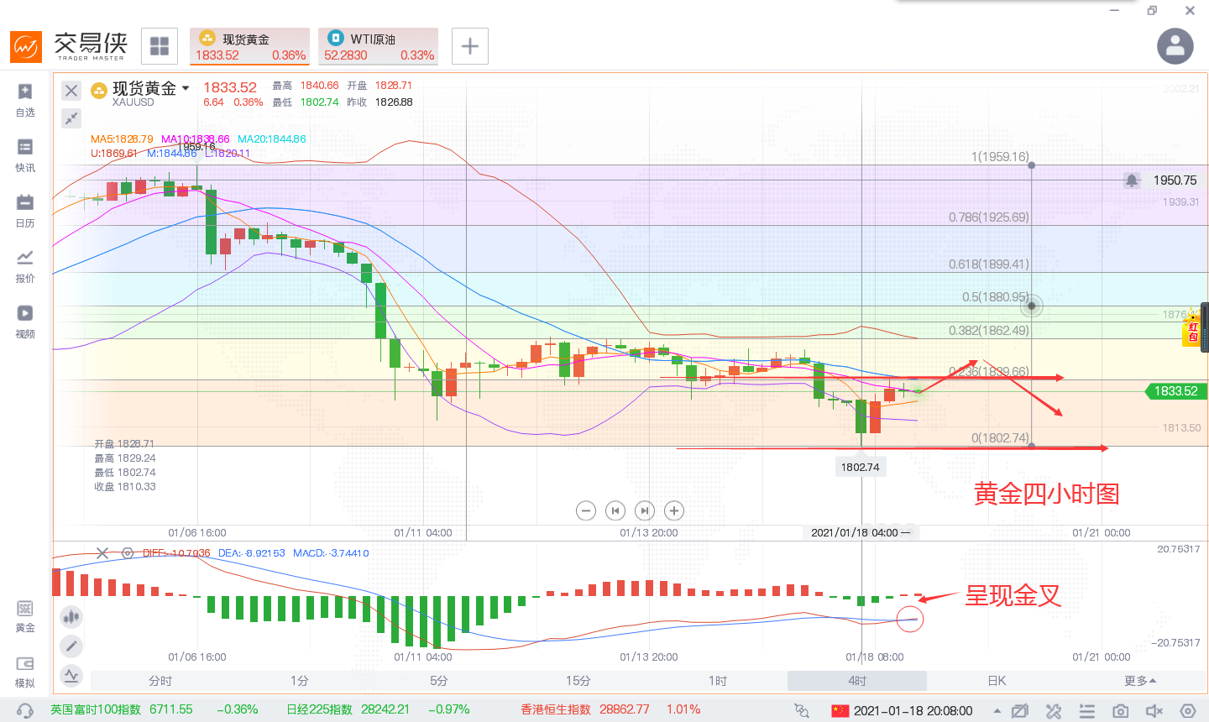Zoom out the chart with minus button
This screenshot has width=1209, height=722.
586,510
